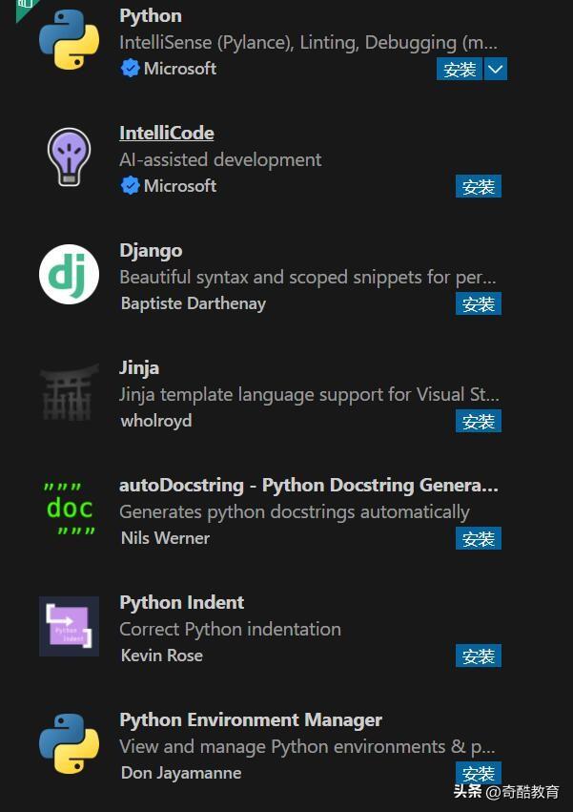Screen dimensions: 573x812
Task: Select the Python Indent title
Action: (x=182, y=602)
